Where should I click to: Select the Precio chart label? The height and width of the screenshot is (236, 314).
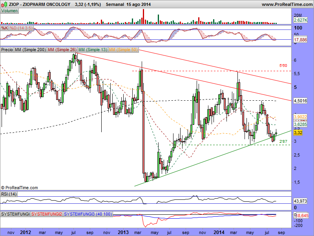tap(7, 50)
